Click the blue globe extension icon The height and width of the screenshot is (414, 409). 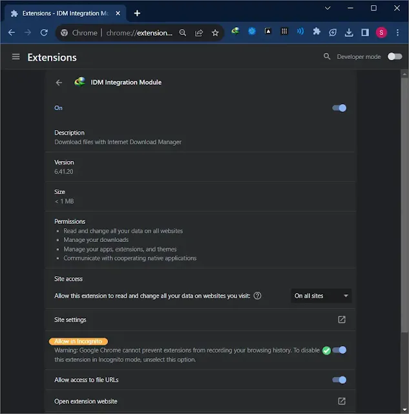[x=252, y=31]
